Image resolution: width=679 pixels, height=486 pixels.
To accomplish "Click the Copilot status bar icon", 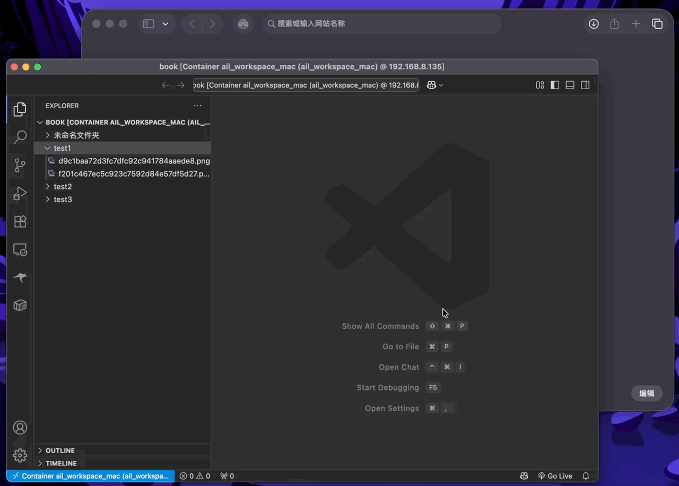I will (524, 476).
